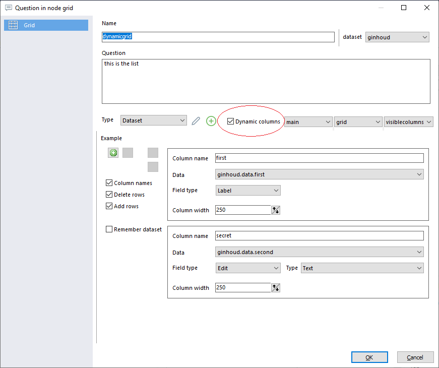The width and height of the screenshot is (439, 368).
Task: Click secret column width stepper arrows
Action: (x=276, y=288)
